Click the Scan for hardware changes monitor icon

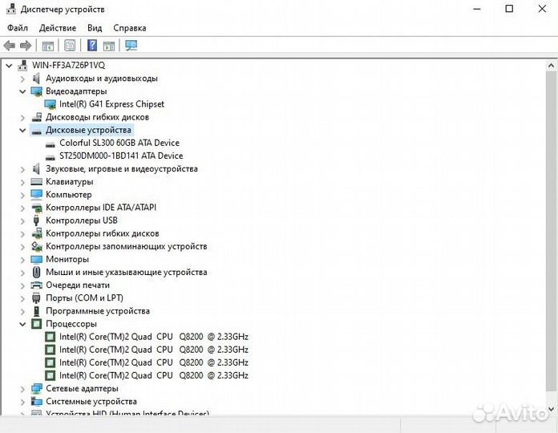click(x=131, y=45)
